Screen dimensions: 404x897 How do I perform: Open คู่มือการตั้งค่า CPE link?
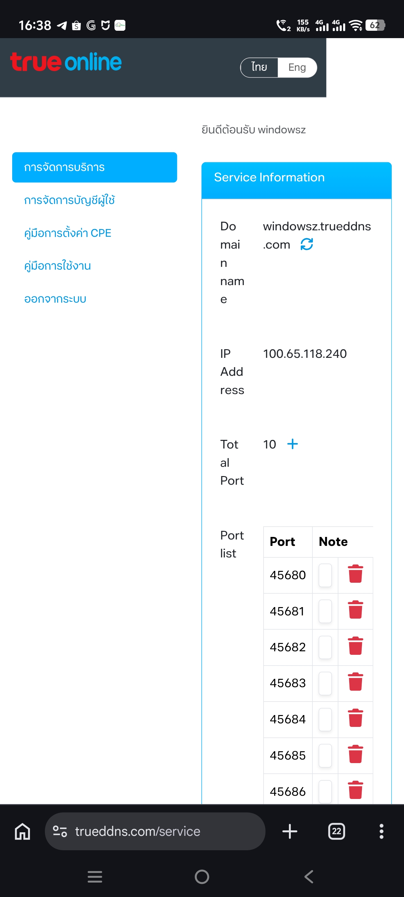[68, 233]
